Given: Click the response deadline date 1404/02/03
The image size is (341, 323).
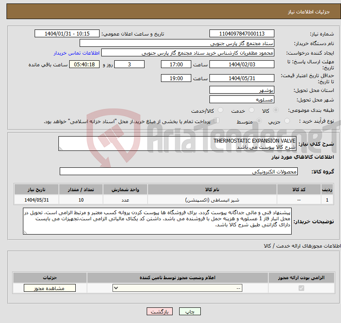Looking at the screenshot, I should [x=241, y=64].
